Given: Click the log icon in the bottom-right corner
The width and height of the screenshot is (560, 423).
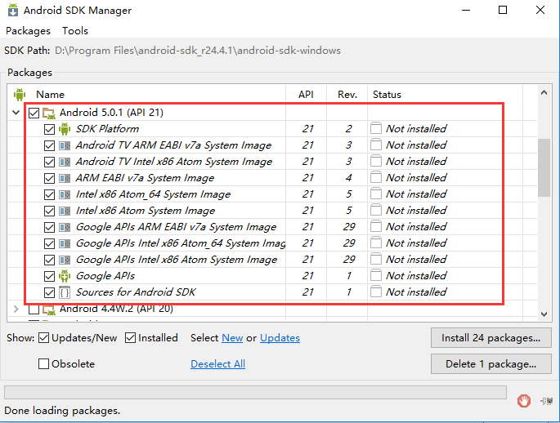Looking at the screenshot, I should click(x=546, y=401).
